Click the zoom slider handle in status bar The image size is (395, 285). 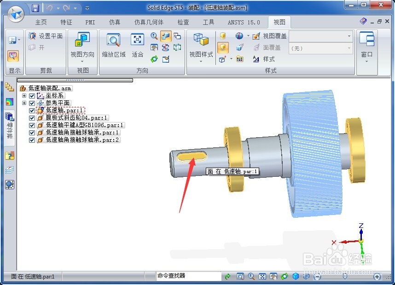pyautogui.click(x=345, y=276)
